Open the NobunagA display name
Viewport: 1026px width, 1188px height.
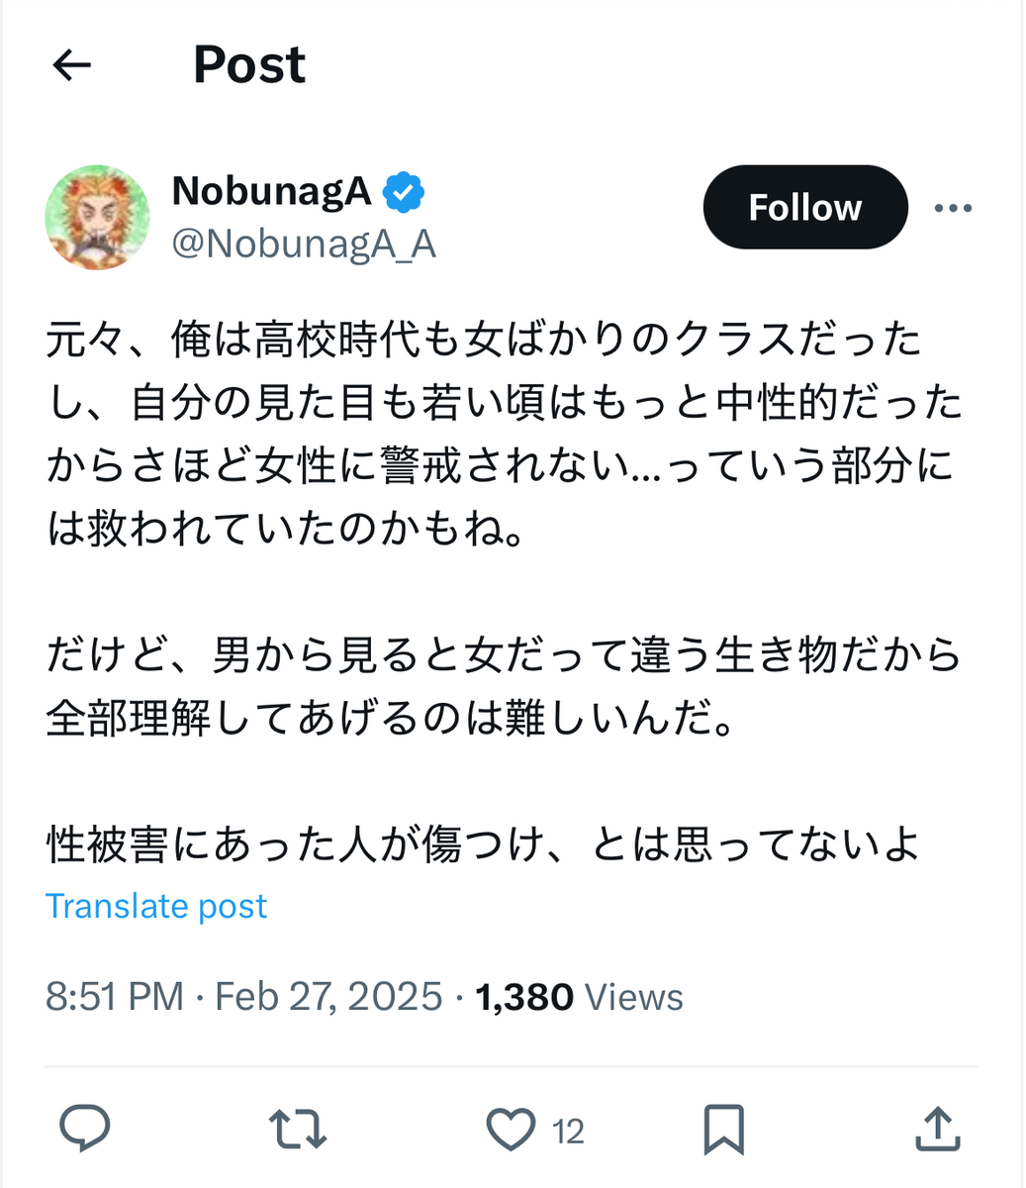(x=272, y=191)
